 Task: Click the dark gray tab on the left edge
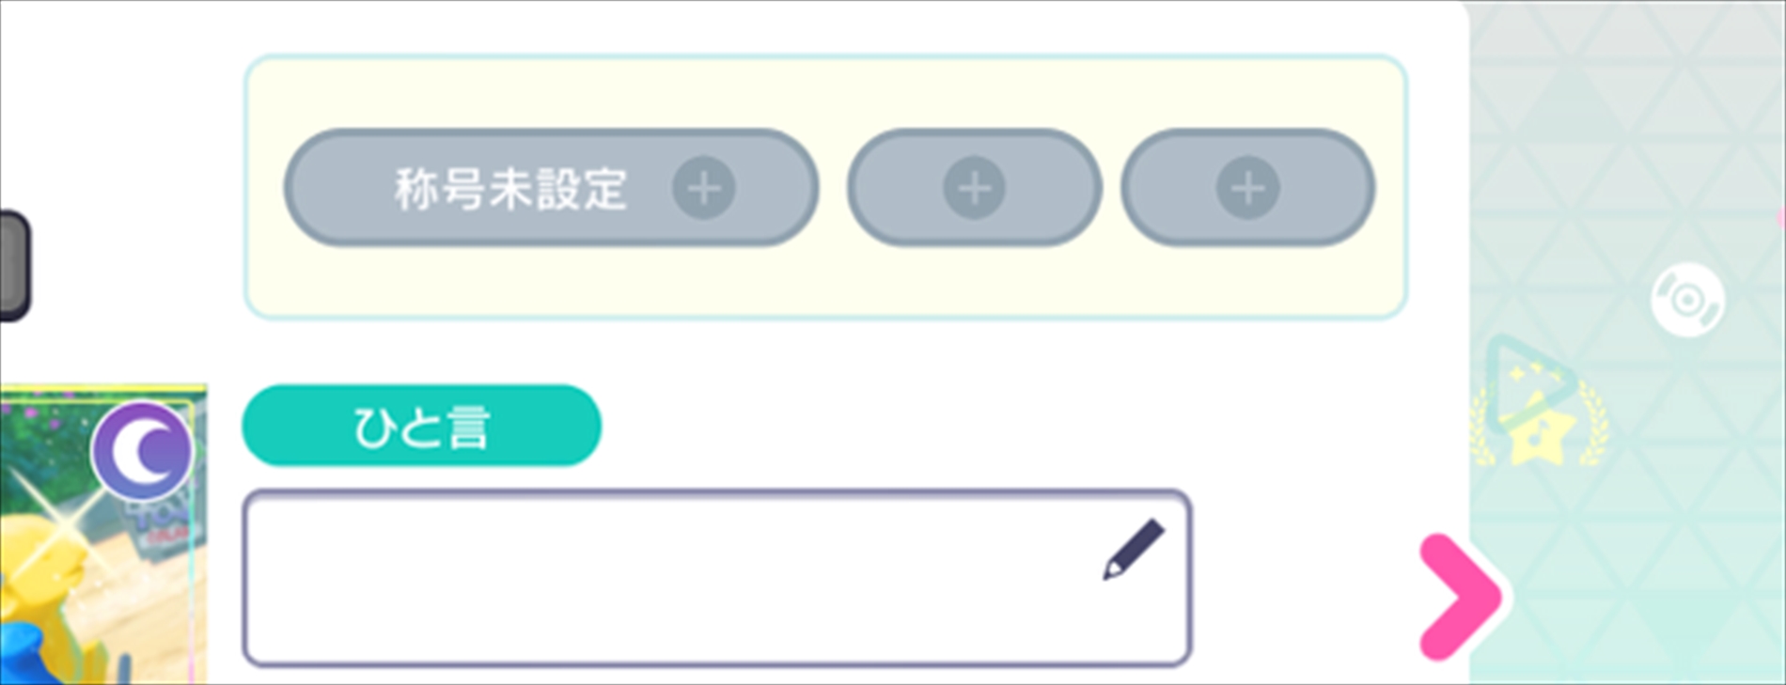pos(14,266)
